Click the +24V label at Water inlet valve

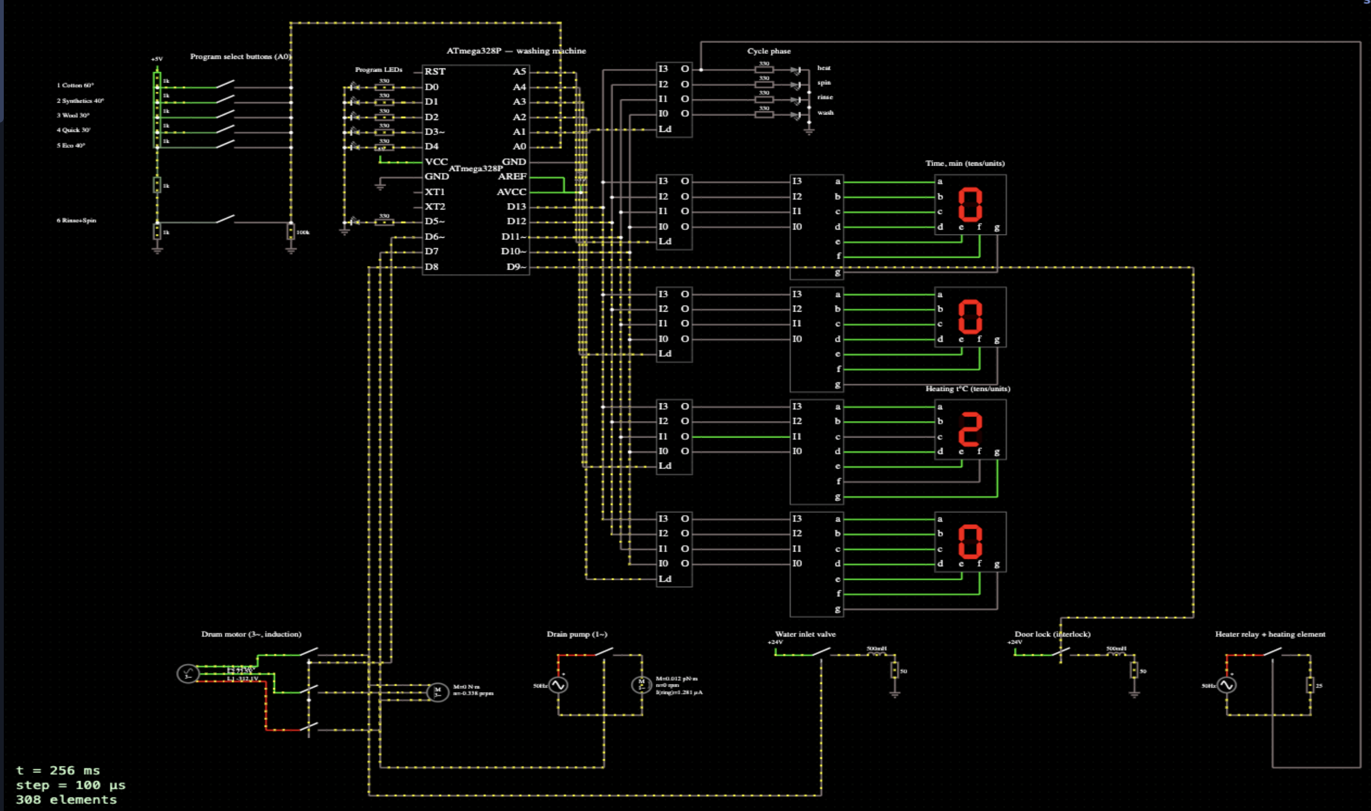point(775,642)
